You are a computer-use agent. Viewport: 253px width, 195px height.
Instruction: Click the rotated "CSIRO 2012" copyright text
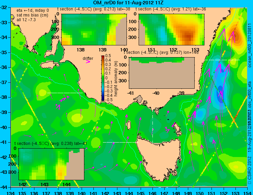(250, 168)
